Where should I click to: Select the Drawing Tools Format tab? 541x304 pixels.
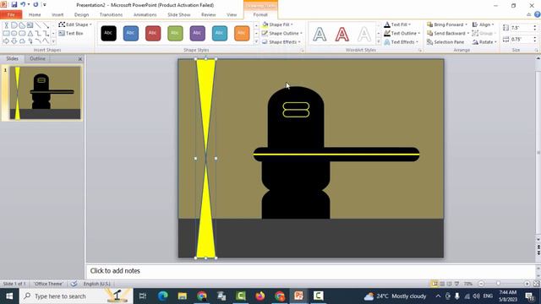pyautogui.click(x=260, y=15)
